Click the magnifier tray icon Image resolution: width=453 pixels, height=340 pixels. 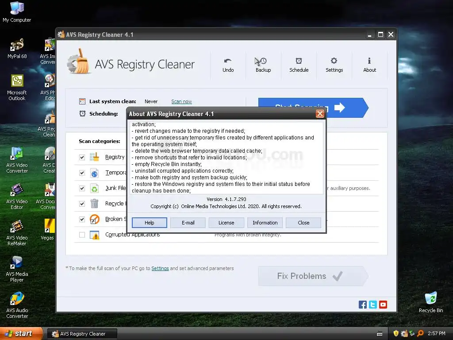420,333
